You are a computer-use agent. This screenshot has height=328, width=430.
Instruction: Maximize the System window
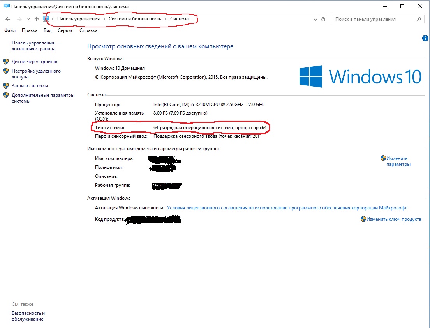(x=402, y=6)
